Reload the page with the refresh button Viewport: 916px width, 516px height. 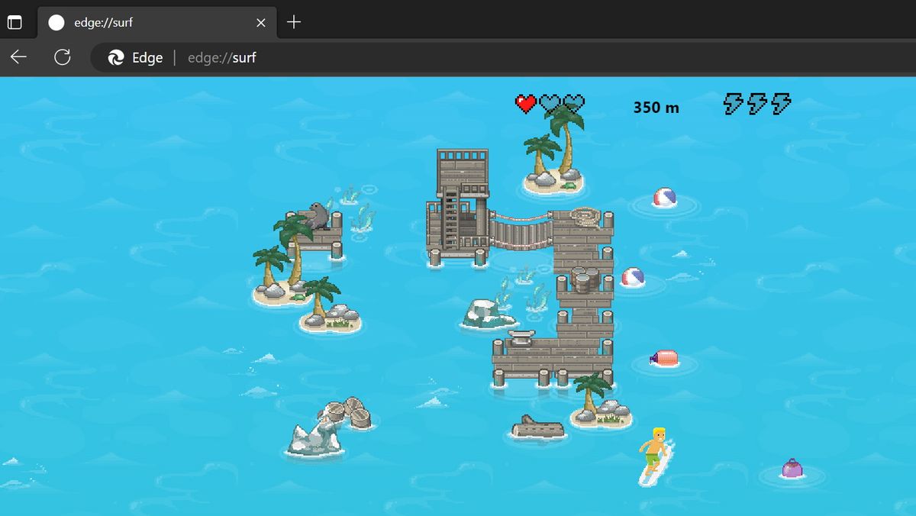[62, 57]
